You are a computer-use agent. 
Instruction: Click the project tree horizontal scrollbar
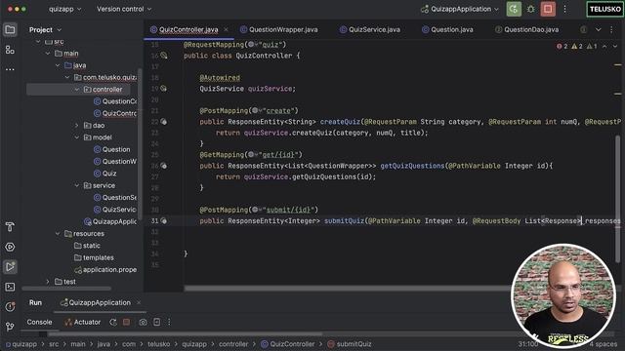(66, 289)
